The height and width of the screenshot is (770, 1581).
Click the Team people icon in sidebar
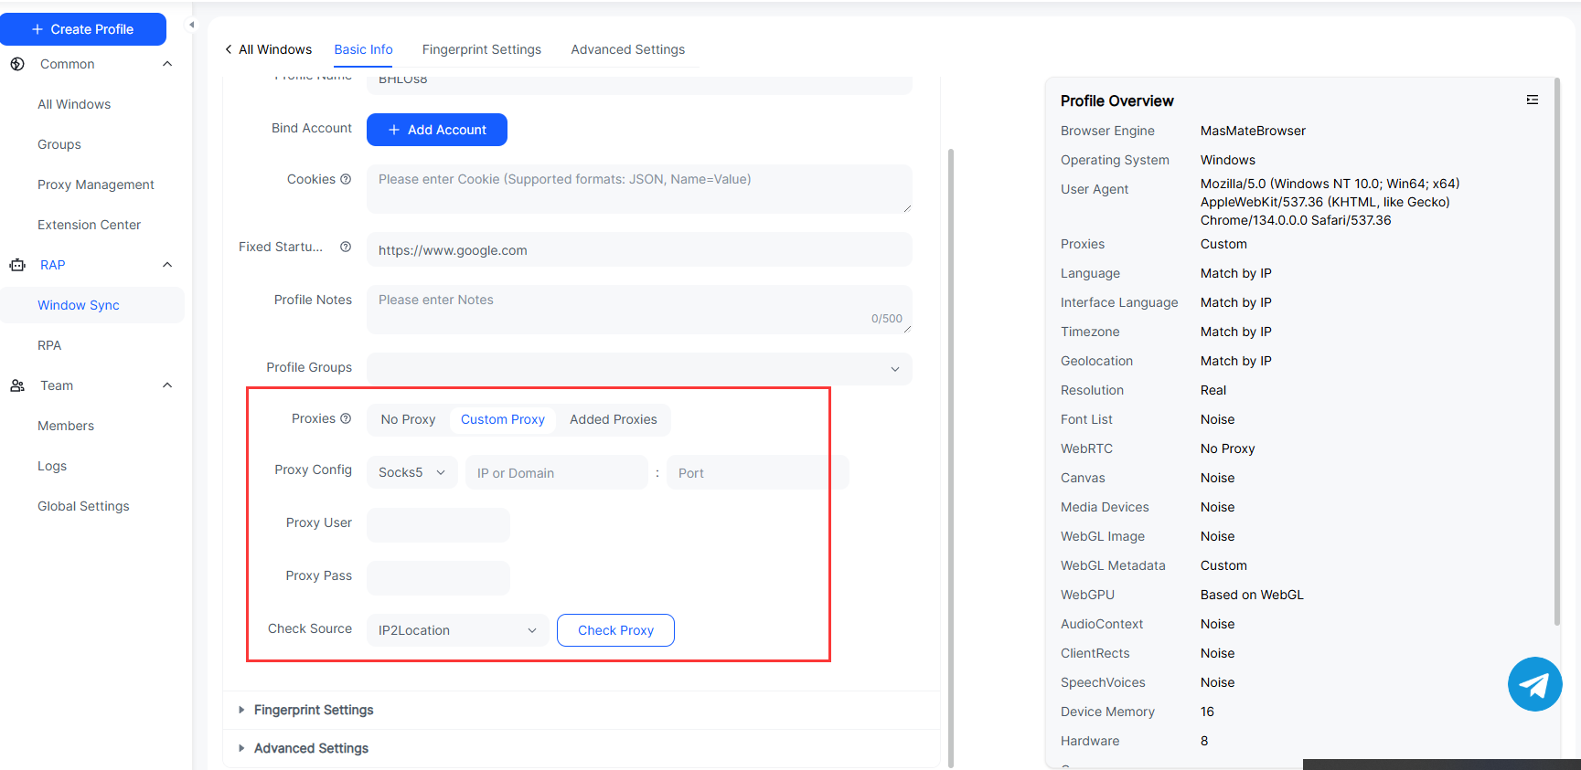click(x=17, y=385)
